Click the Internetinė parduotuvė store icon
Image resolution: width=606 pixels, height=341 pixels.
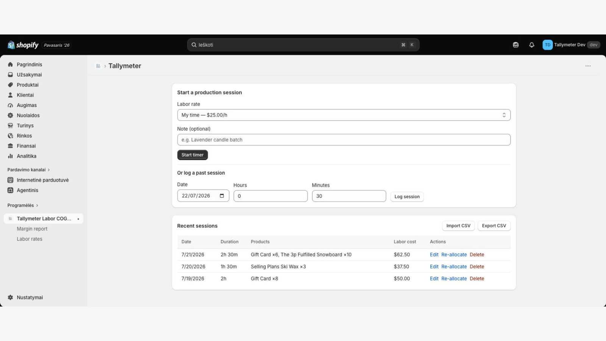10,180
